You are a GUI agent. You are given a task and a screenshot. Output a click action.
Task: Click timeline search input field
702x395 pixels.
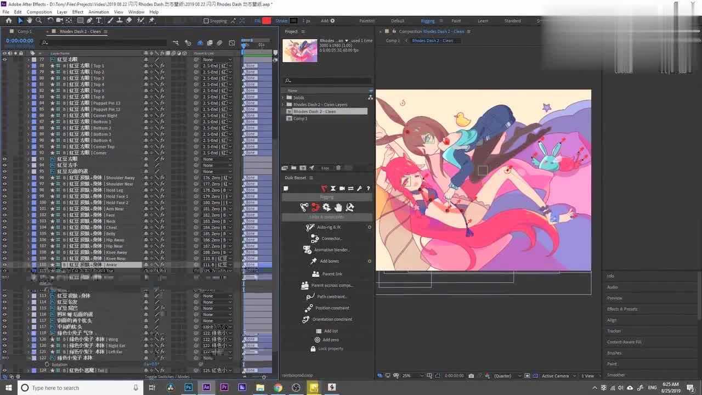[x=104, y=43]
